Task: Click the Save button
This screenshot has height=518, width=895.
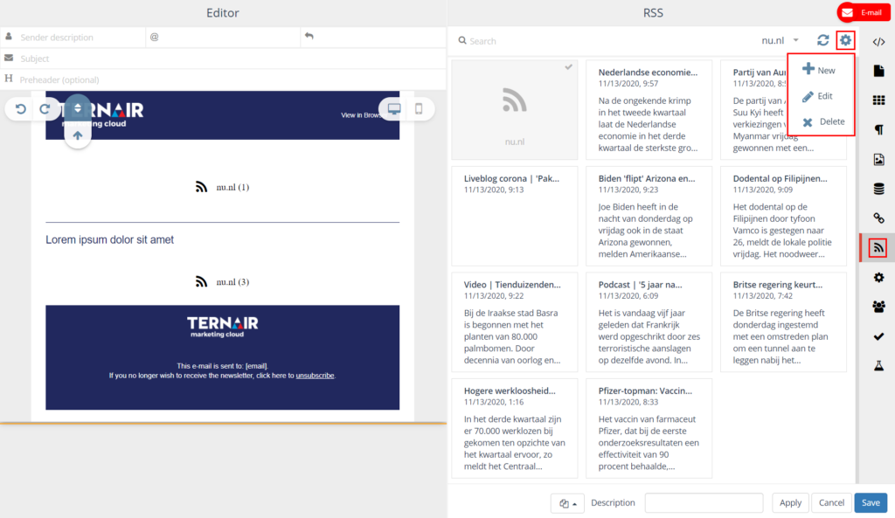Action: pyautogui.click(x=871, y=502)
